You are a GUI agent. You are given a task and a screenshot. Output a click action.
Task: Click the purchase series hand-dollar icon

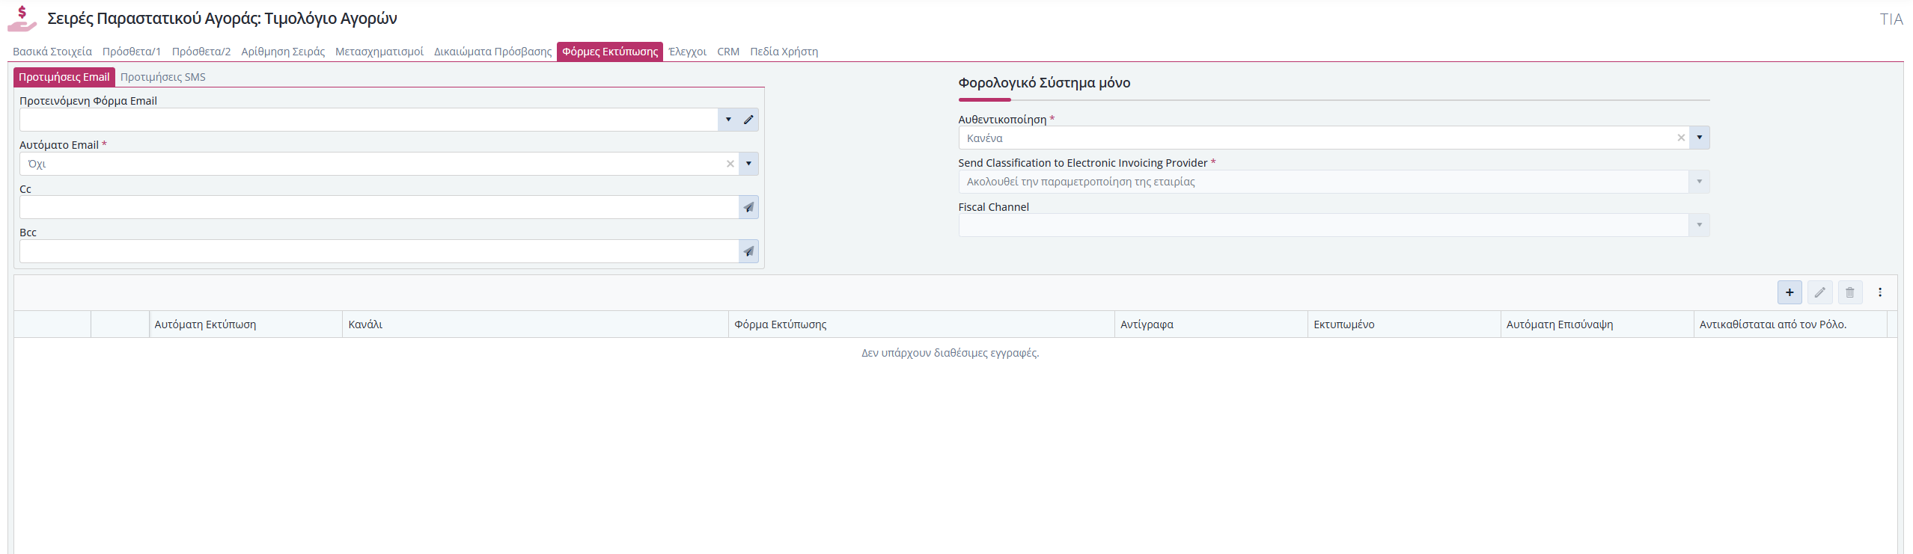pyautogui.click(x=22, y=19)
